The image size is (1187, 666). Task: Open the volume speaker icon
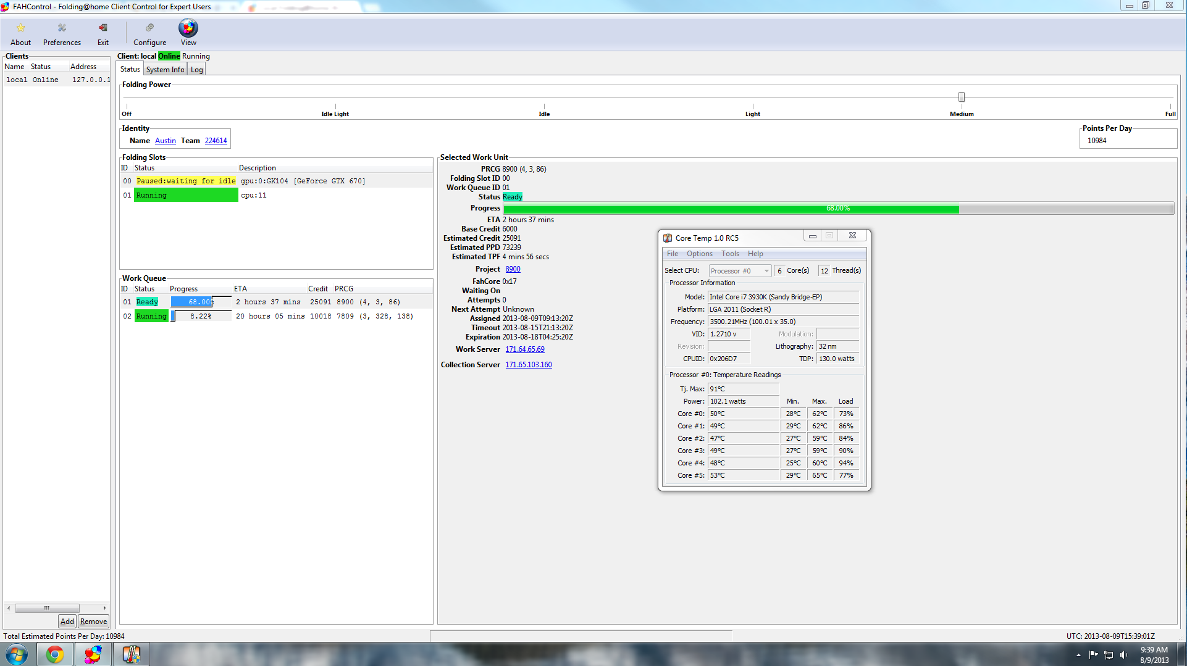point(1123,655)
